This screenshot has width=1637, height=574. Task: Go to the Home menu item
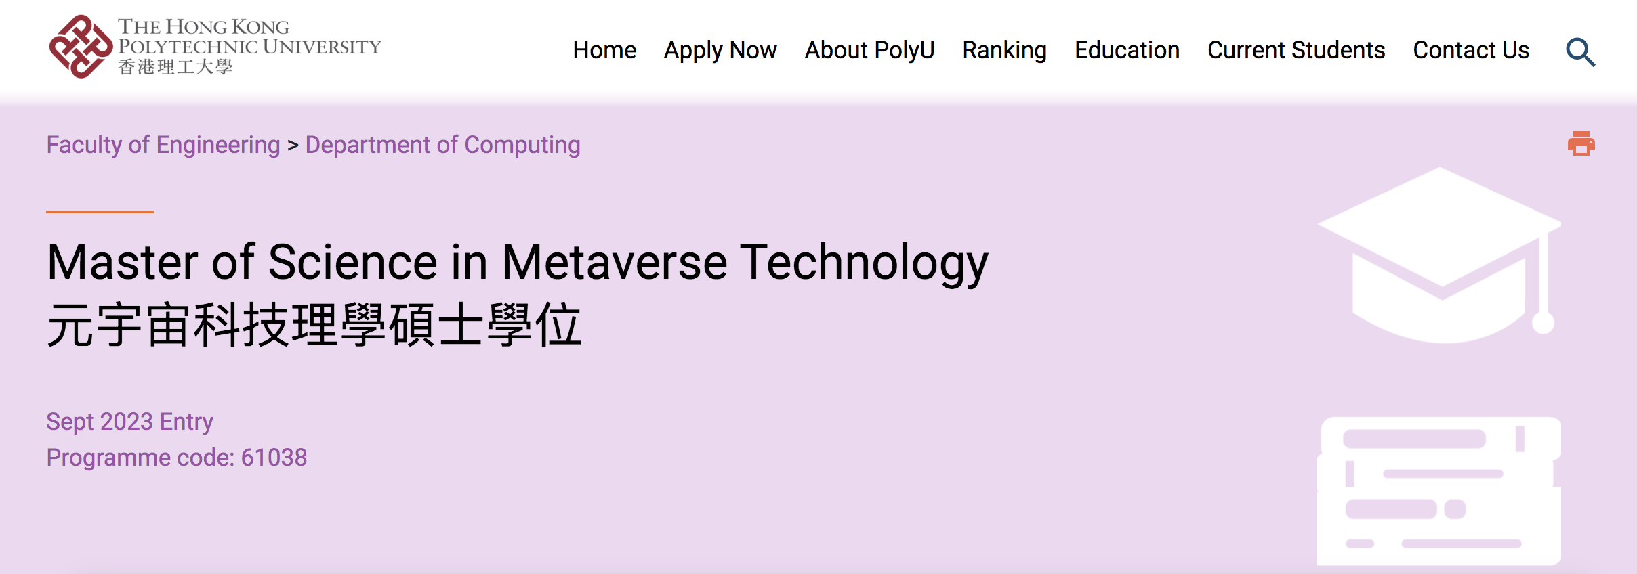click(604, 50)
